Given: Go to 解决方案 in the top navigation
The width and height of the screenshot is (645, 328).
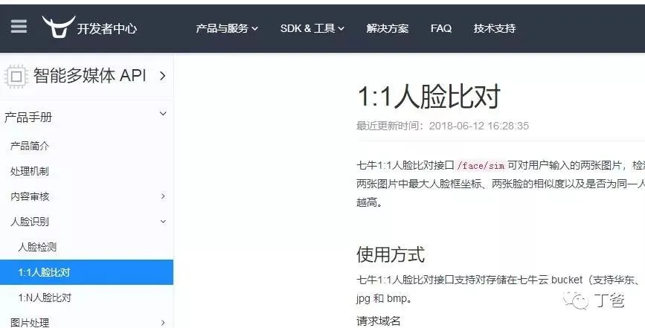Looking at the screenshot, I should coord(388,28).
